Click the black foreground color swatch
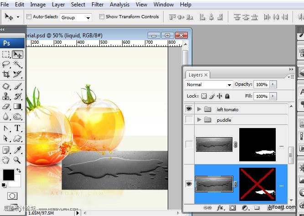The height and width of the screenshot is (216, 304). point(8,174)
